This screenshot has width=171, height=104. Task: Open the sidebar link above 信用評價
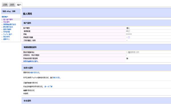click(x=7, y=29)
